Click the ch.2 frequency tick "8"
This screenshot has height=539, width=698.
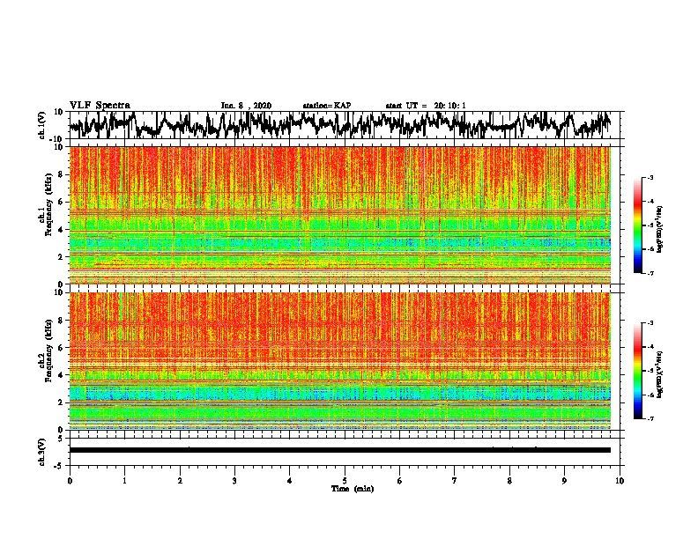pos(62,321)
